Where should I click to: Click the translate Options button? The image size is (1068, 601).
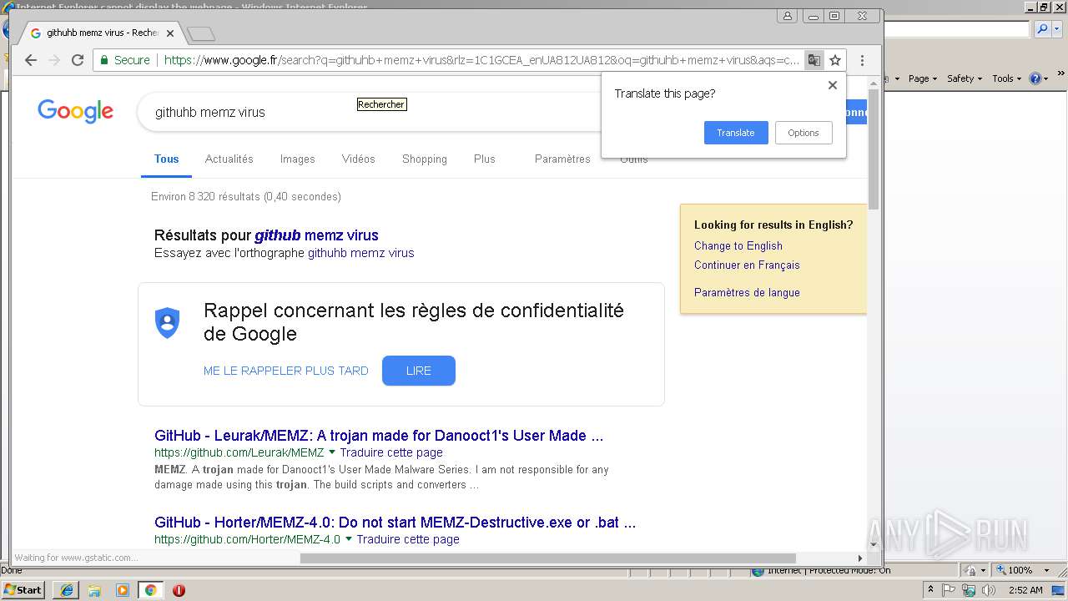pyautogui.click(x=804, y=133)
